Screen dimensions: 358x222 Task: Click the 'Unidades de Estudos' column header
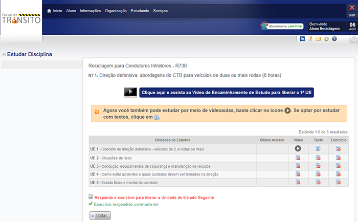(x=172, y=140)
